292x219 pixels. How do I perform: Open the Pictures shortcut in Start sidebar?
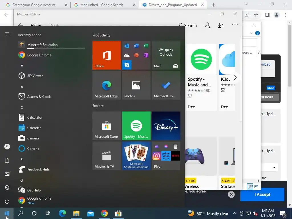click(x=7, y=174)
